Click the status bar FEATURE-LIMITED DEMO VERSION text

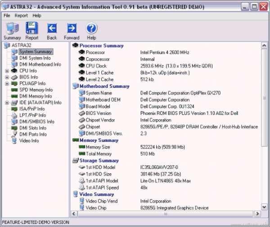pyautogui.click(x=36, y=222)
